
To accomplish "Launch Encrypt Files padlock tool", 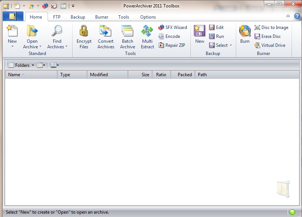I will coord(84,36).
